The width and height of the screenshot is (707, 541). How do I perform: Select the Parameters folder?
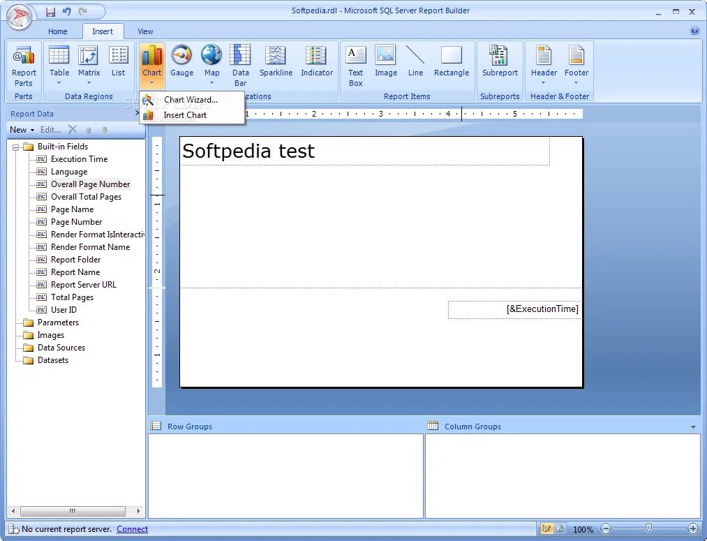click(58, 323)
